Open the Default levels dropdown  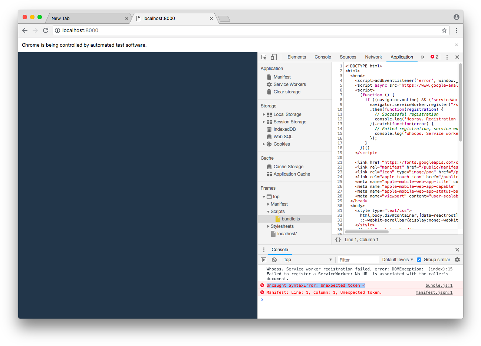[x=397, y=259]
